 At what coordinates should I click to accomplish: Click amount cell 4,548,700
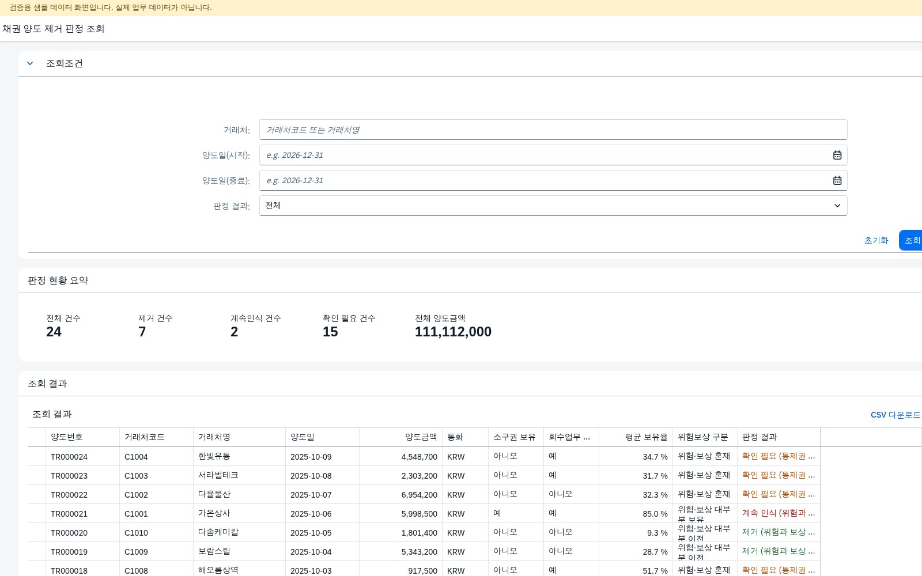pos(420,457)
